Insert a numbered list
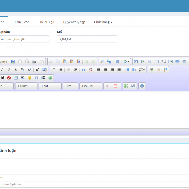This screenshot has height=189, width=189. tap(53, 70)
